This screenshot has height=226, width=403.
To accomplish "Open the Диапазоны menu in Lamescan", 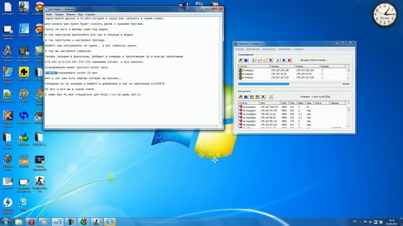I will 253,49.
